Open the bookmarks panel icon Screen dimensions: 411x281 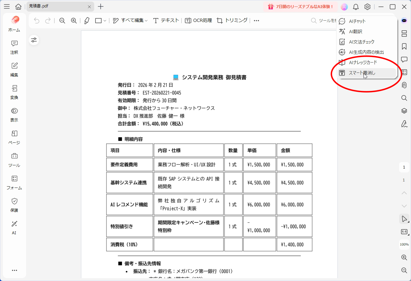click(404, 46)
